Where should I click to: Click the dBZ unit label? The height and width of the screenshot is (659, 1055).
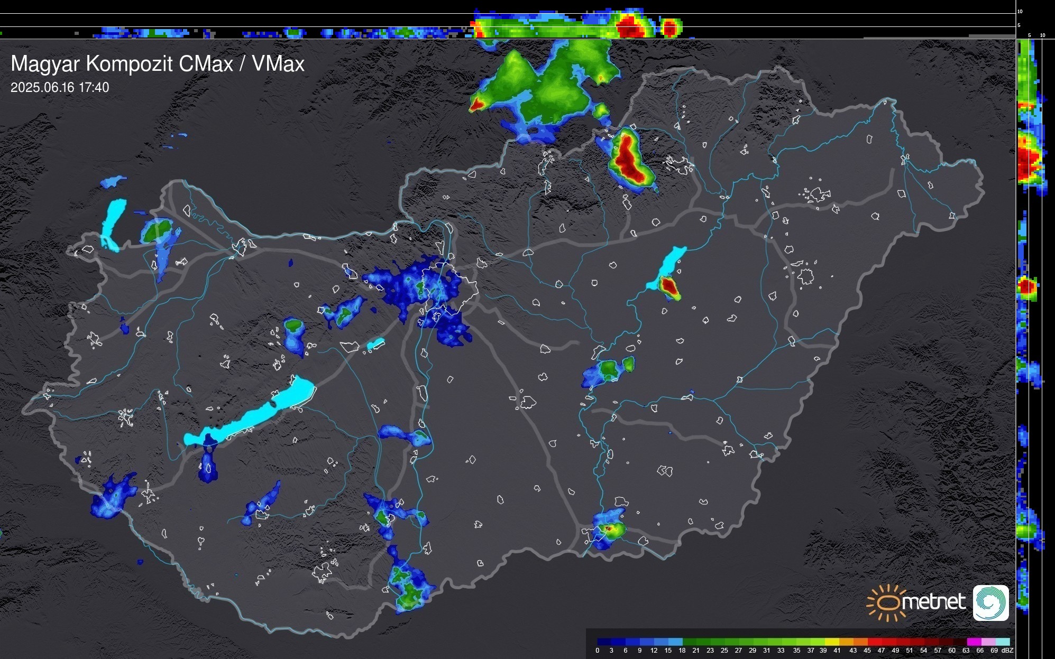pos(1007,651)
